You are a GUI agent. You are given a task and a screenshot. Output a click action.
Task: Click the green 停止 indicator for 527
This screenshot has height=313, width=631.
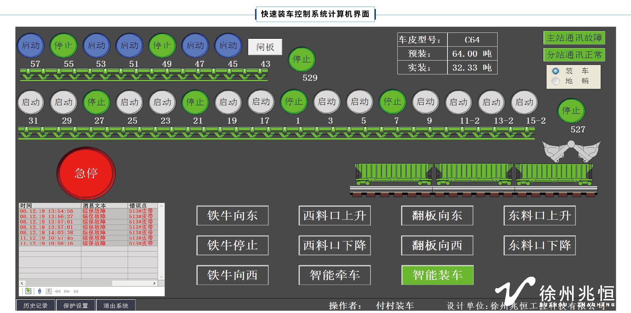pos(571,111)
